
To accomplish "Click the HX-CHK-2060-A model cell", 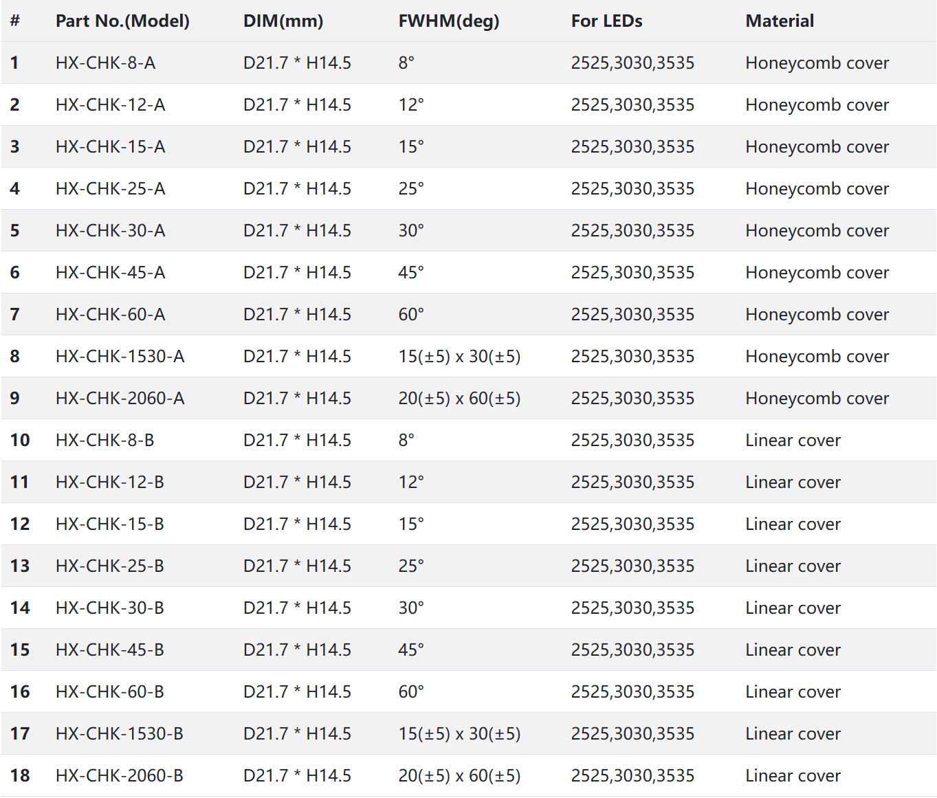I will point(120,399).
